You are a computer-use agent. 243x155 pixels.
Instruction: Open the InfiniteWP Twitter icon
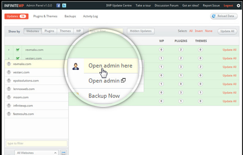pyautogui.click(x=64, y=6)
